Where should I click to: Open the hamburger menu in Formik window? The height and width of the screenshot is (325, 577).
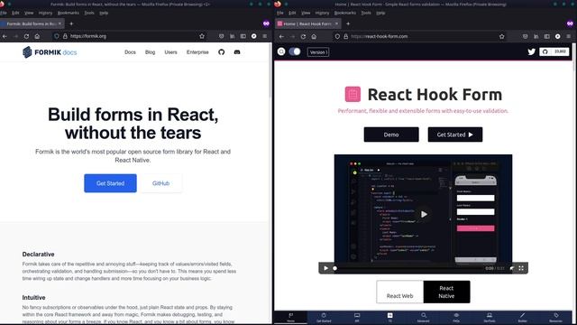264,36
